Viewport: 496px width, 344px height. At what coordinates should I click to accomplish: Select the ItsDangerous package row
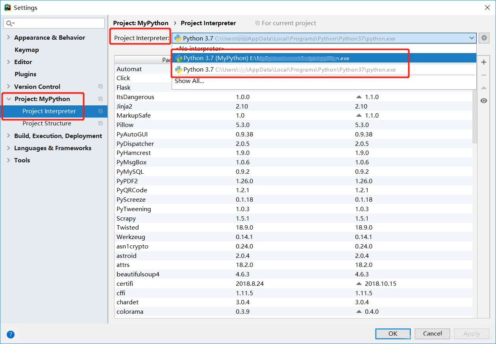(x=294, y=97)
